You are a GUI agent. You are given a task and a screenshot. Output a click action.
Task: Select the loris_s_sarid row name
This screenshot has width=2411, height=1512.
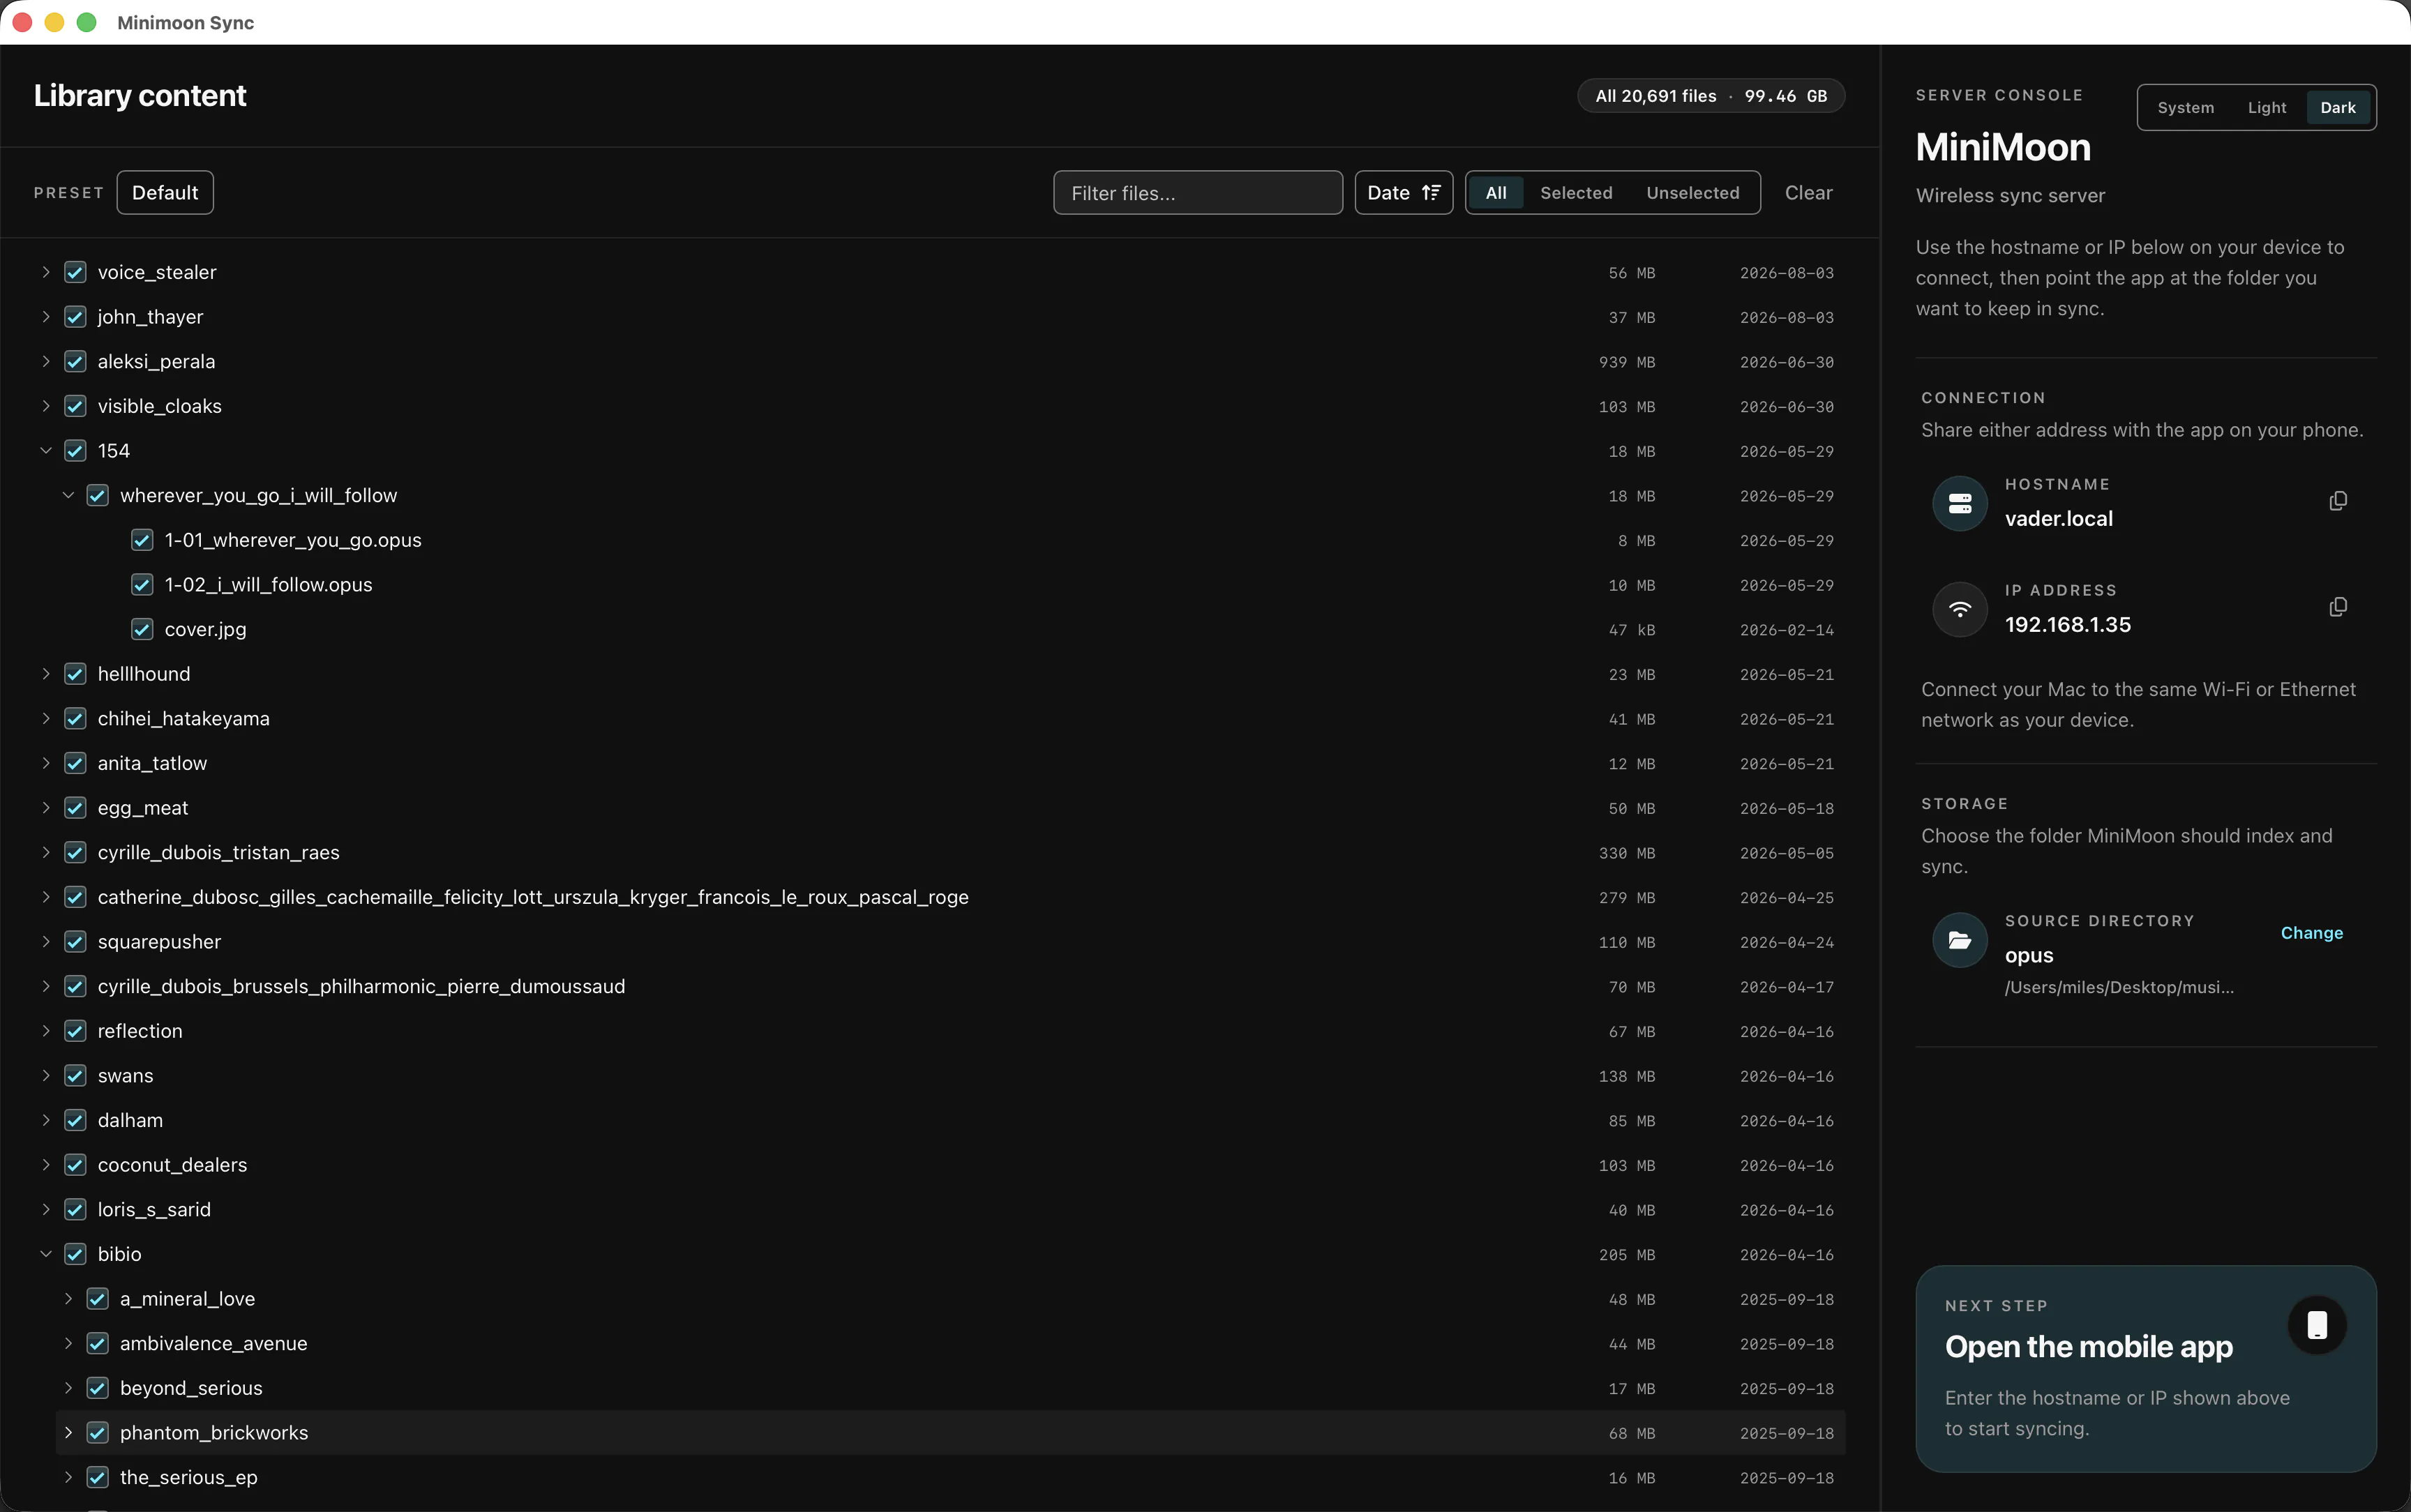pos(154,1210)
